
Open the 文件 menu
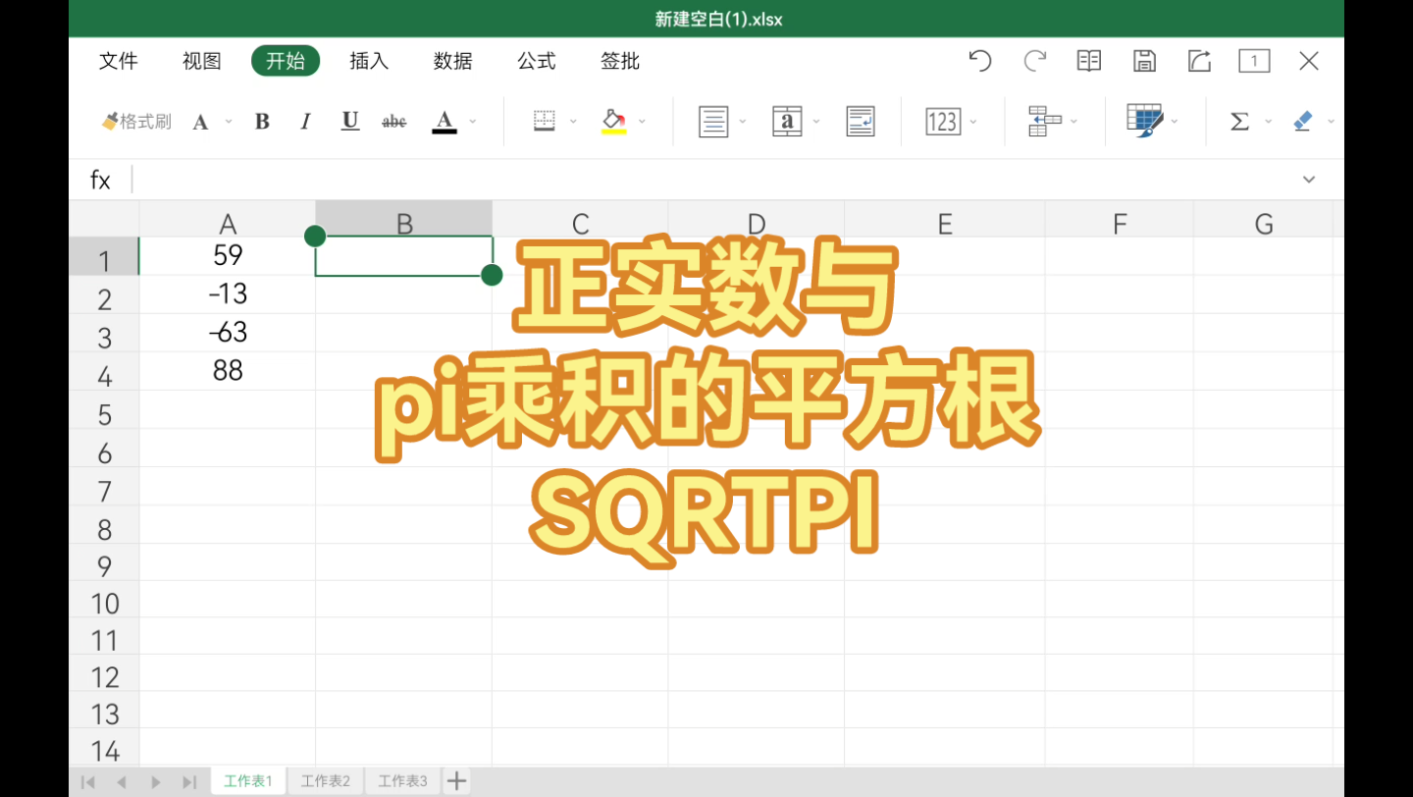(119, 61)
